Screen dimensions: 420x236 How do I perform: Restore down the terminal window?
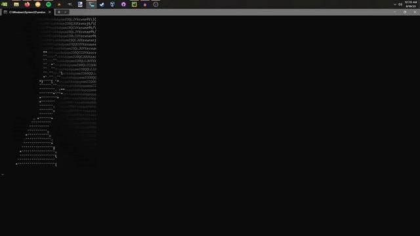click(x=405, y=12)
